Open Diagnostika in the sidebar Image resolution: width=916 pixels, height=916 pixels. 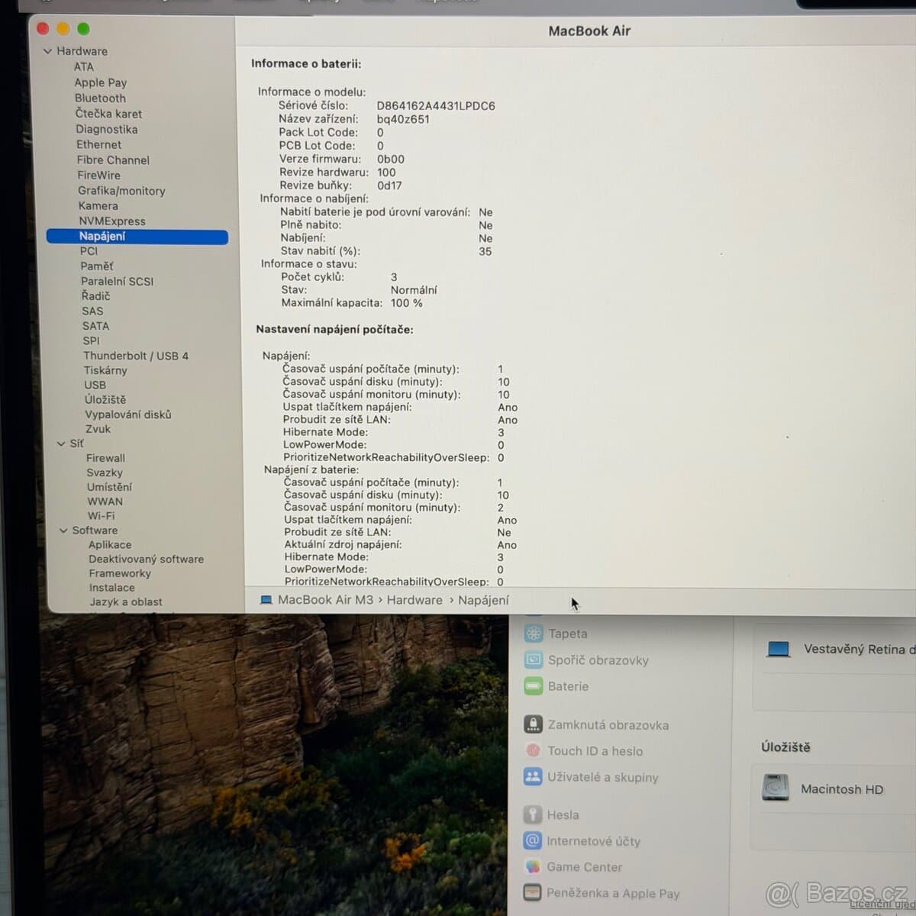[x=107, y=130]
